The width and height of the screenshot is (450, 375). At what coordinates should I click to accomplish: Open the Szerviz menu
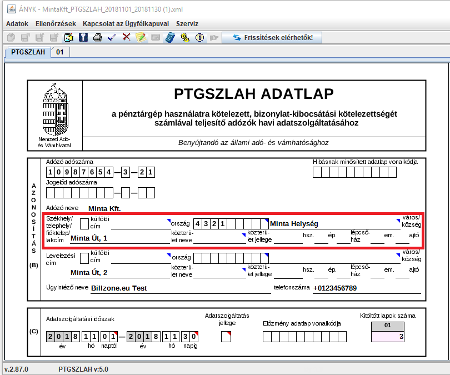[x=187, y=24]
